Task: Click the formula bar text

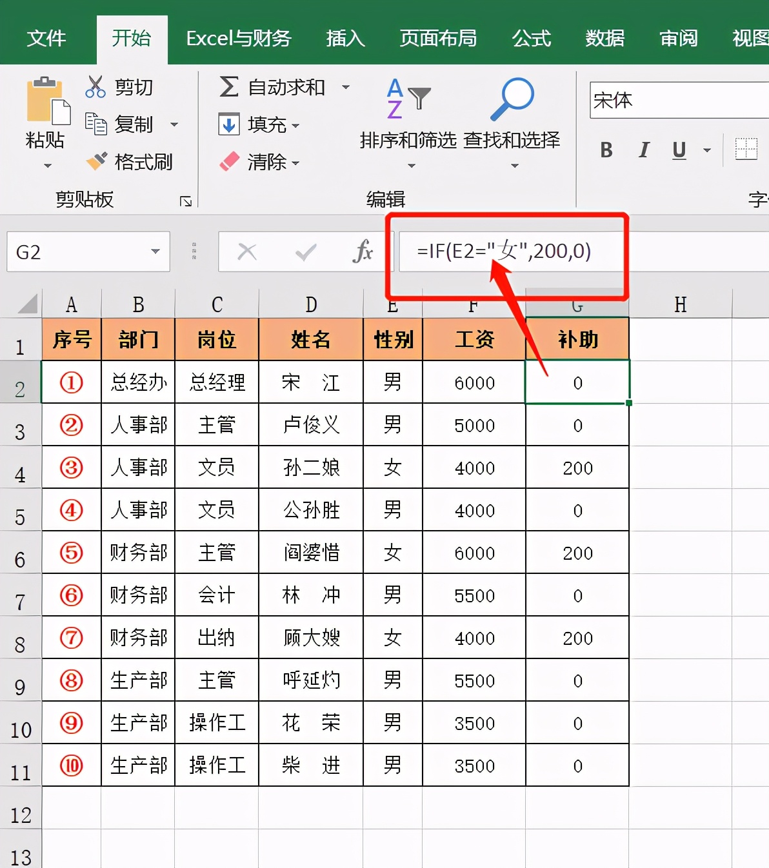Action: click(x=504, y=251)
